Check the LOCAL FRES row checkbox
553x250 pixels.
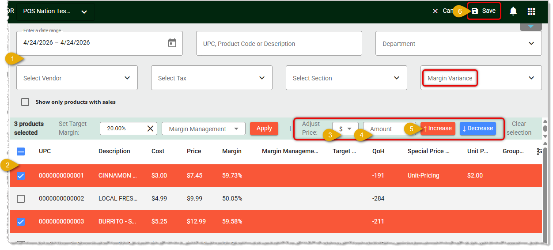[x=21, y=199]
